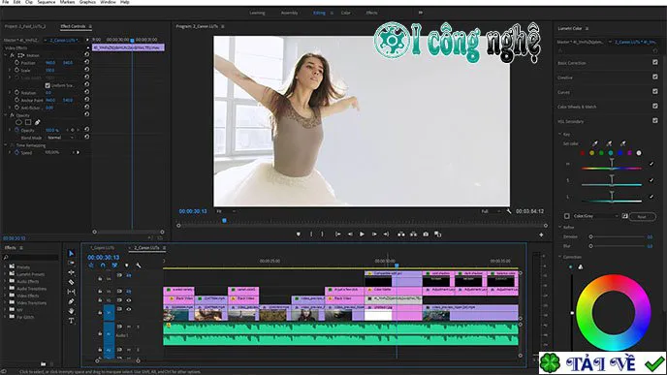Reset the Position parameter
This screenshot has height=375, width=667.
(87, 62)
